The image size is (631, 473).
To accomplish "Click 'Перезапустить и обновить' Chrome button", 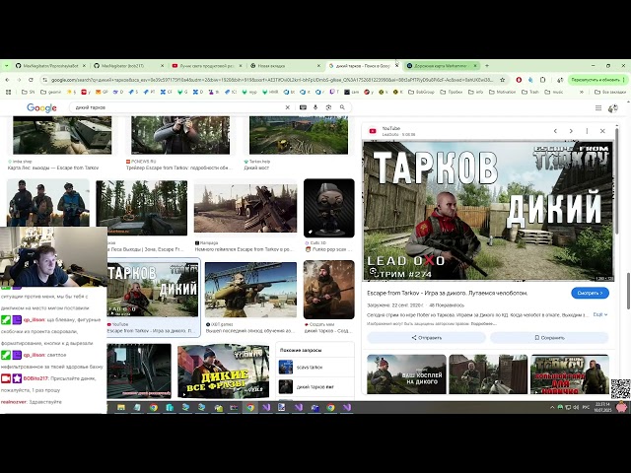I will [596, 80].
